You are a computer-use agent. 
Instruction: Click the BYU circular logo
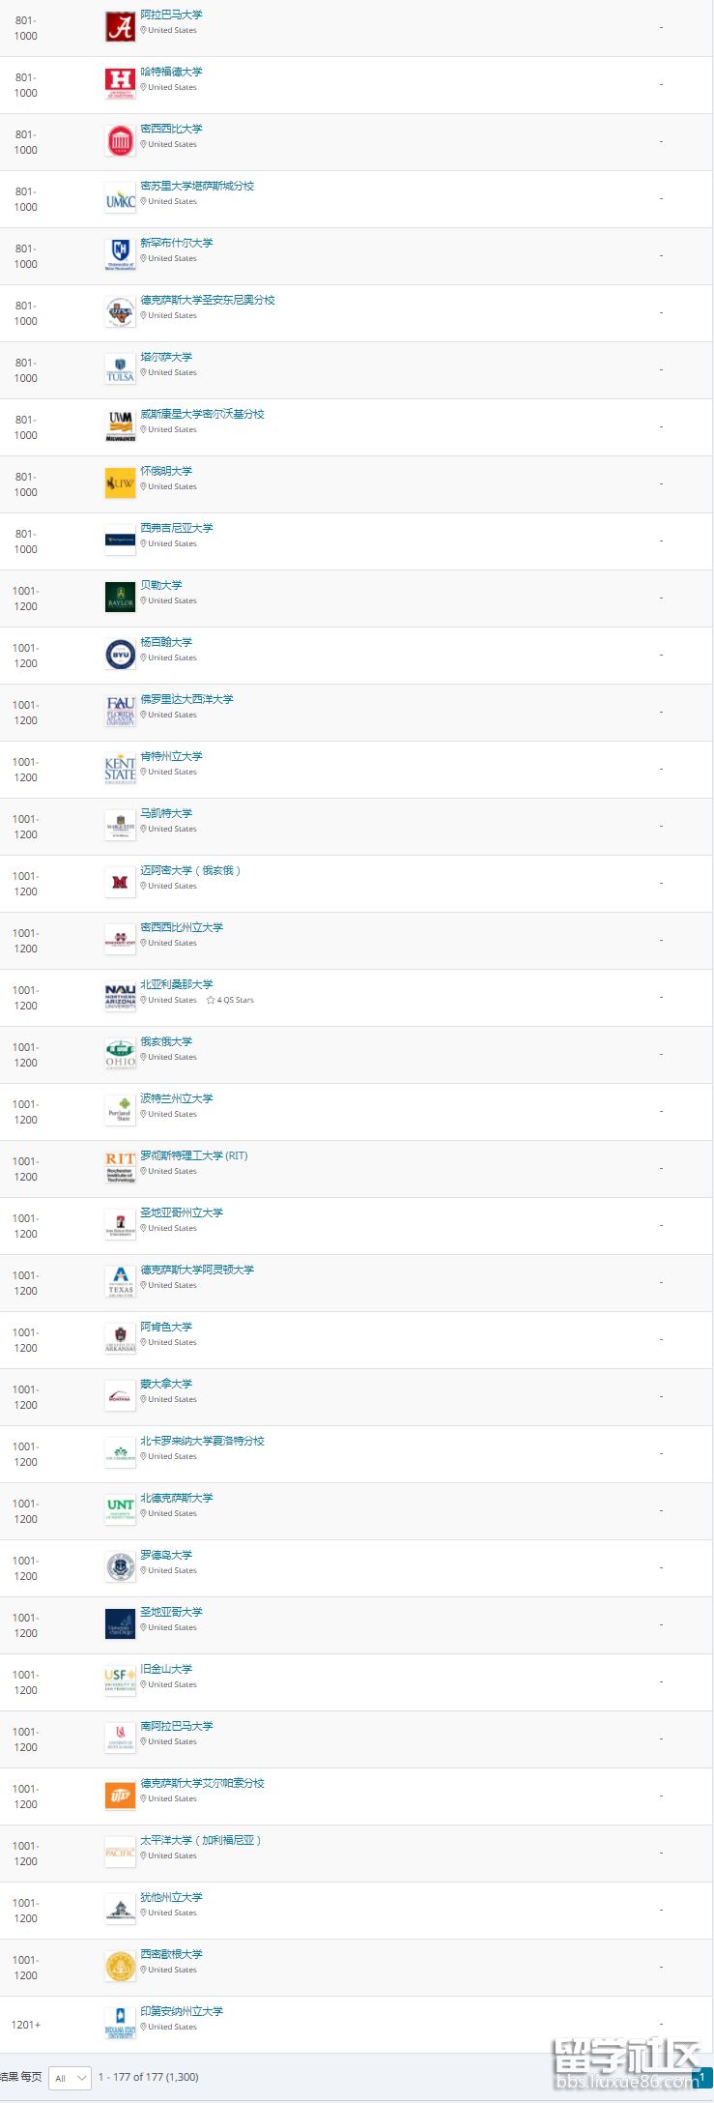click(x=120, y=656)
